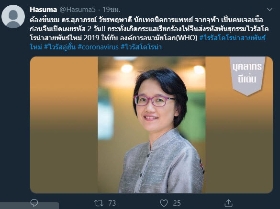Click the gray bar overlay beneath the reply icon

[x=30, y=206]
